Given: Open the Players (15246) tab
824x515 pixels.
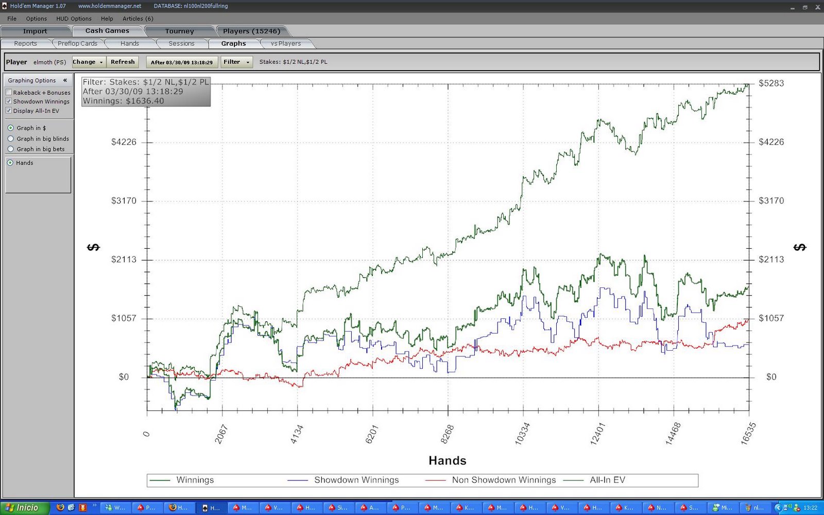Looking at the screenshot, I should 251,31.
